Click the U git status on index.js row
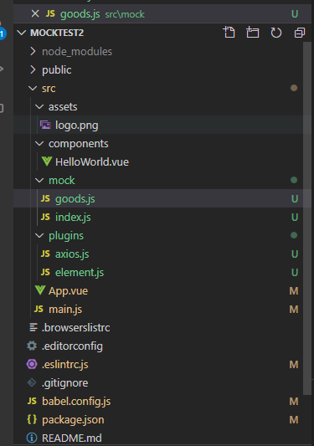This screenshot has height=446, width=314. click(295, 217)
